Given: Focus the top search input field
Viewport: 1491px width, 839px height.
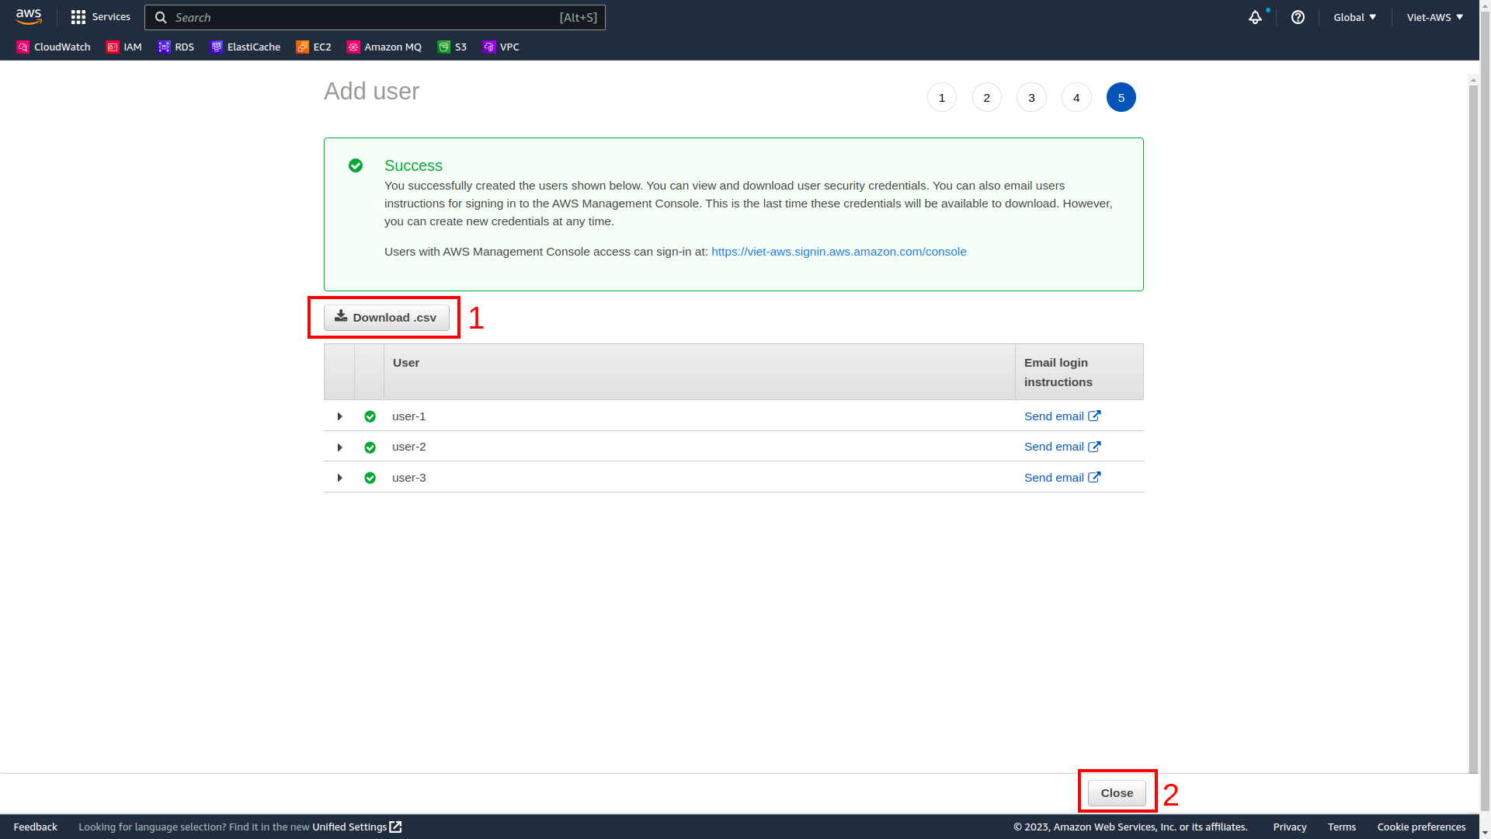Looking at the screenshot, I should pyautogui.click(x=375, y=17).
